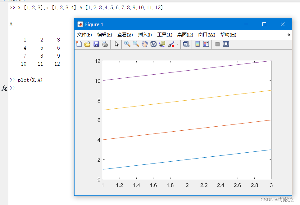
Task: Click the 2.4 x-axis tick label
Action: pos(220,185)
